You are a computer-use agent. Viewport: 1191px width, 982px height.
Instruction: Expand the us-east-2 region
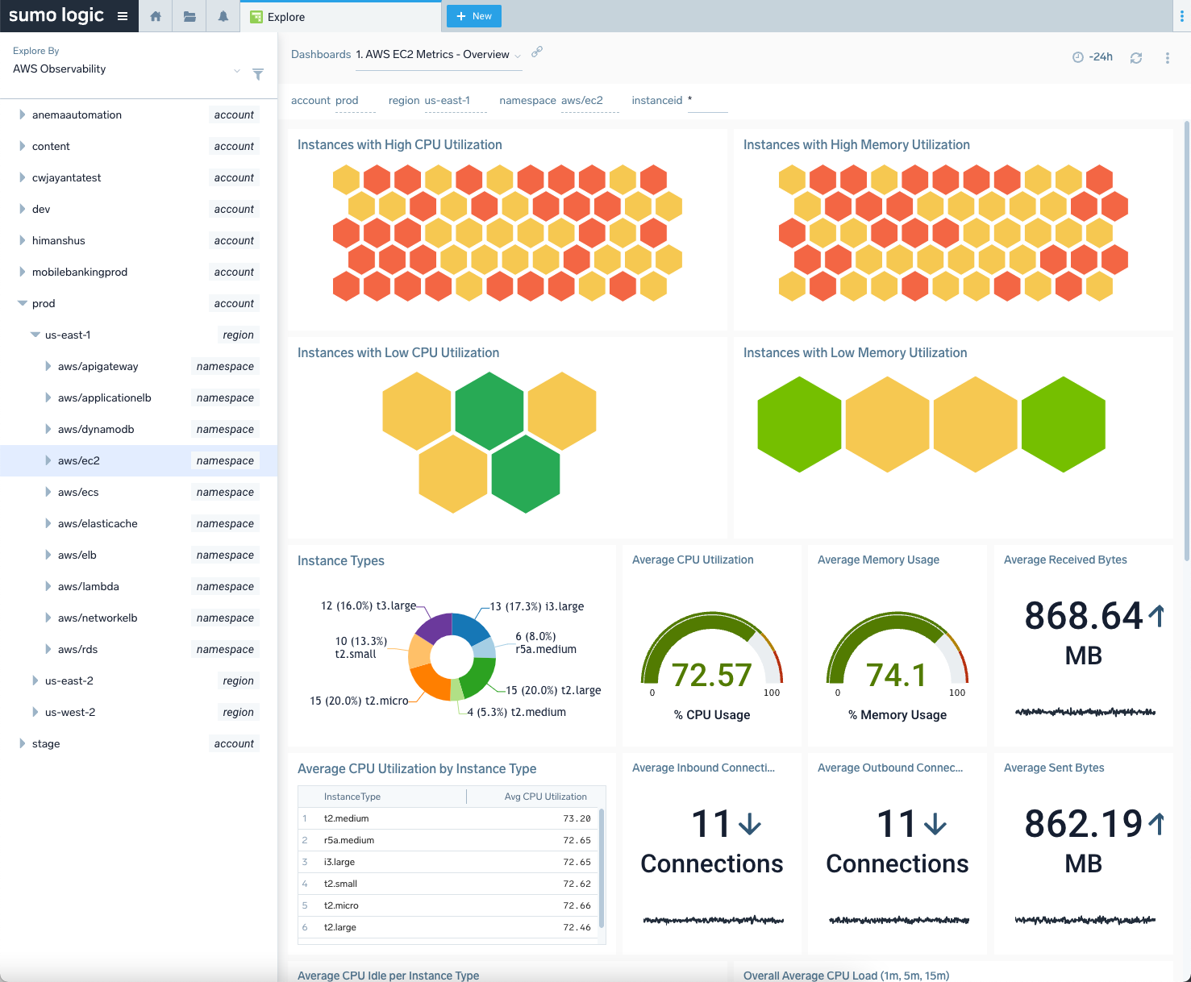pos(35,680)
